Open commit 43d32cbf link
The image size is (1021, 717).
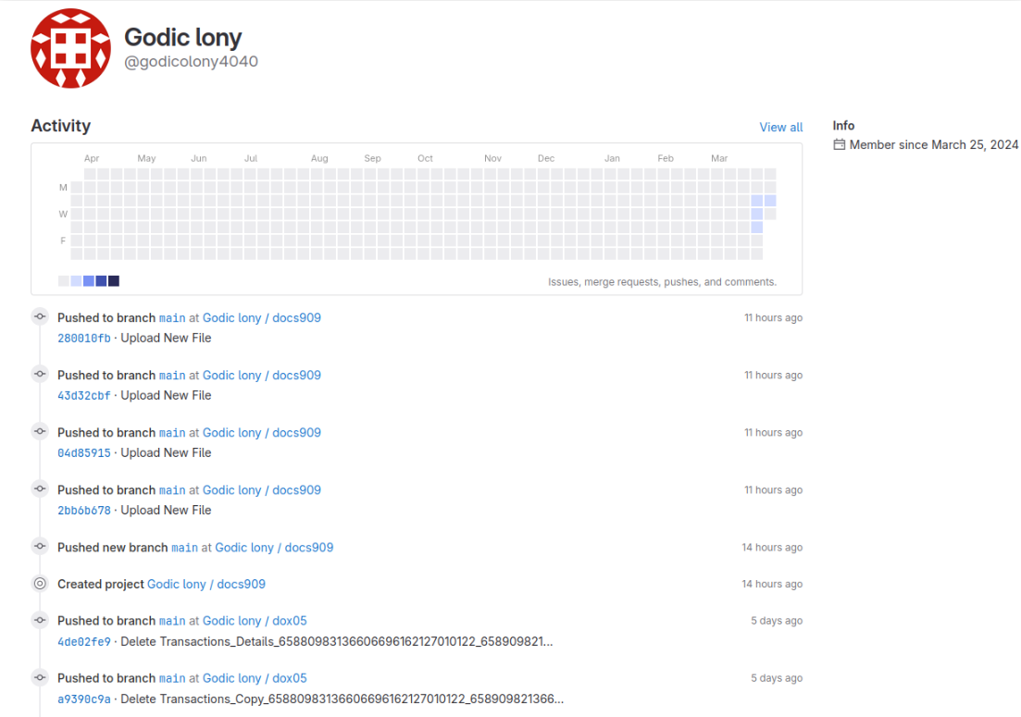pyautogui.click(x=84, y=395)
